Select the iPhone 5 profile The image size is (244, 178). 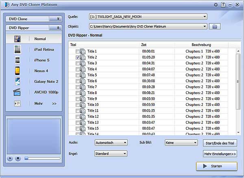click(x=42, y=60)
